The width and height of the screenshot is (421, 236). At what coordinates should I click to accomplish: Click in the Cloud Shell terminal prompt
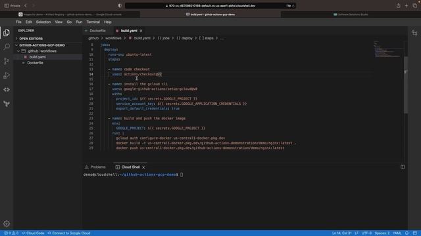pos(182,174)
